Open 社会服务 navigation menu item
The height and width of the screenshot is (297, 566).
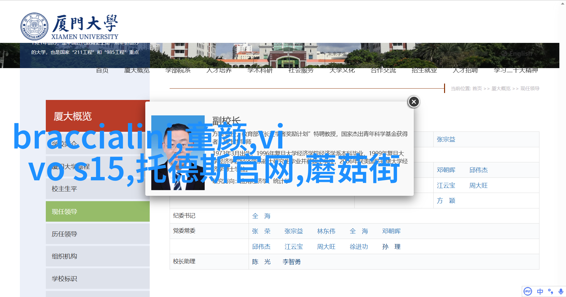(301, 70)
